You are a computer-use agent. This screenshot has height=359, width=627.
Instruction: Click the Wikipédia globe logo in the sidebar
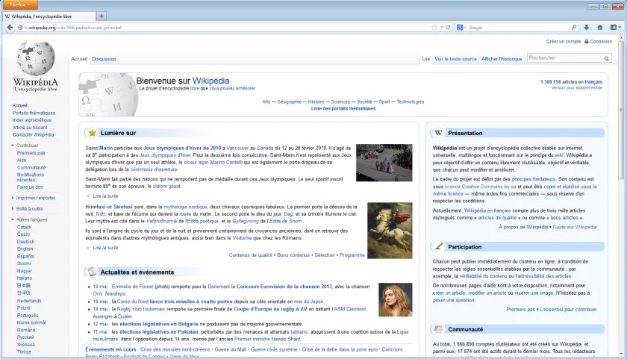pos(36,58)
